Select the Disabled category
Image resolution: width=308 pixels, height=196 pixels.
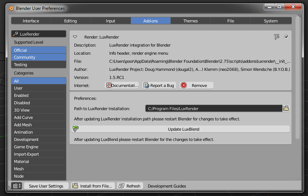pos(39,103)
